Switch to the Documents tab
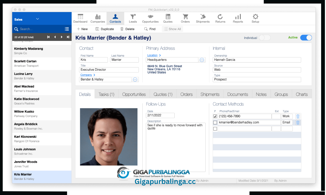This screenshot has height=195, width=326. [238, 94]
